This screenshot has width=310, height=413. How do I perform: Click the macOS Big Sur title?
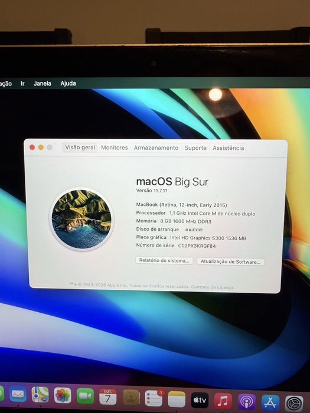coord(172,182)
